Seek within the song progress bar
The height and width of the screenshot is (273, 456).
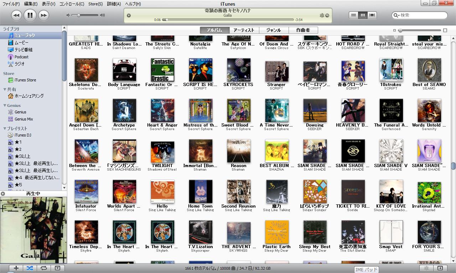[x=228, y=20]
